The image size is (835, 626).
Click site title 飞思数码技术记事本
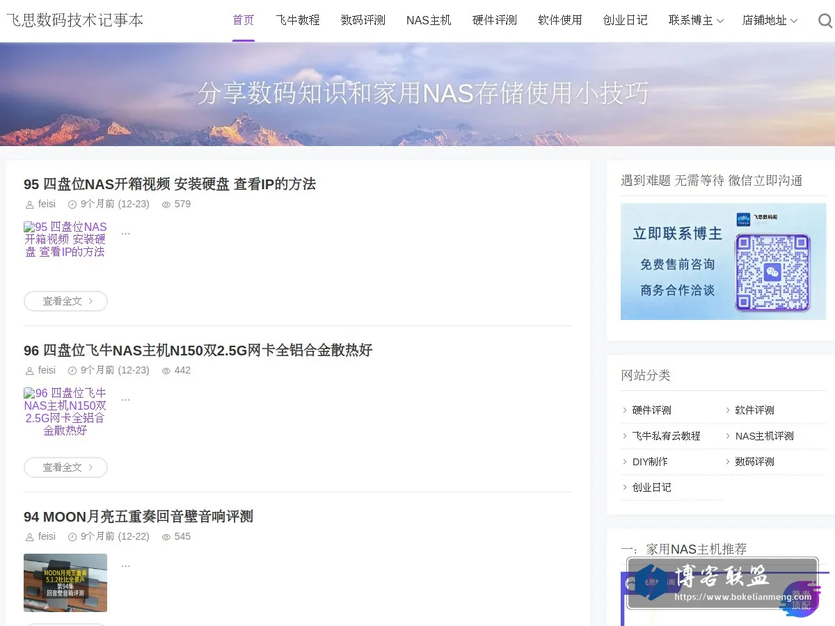coord(74,20)
